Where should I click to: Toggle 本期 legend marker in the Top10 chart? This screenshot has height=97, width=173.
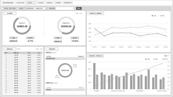pos(146,59)
